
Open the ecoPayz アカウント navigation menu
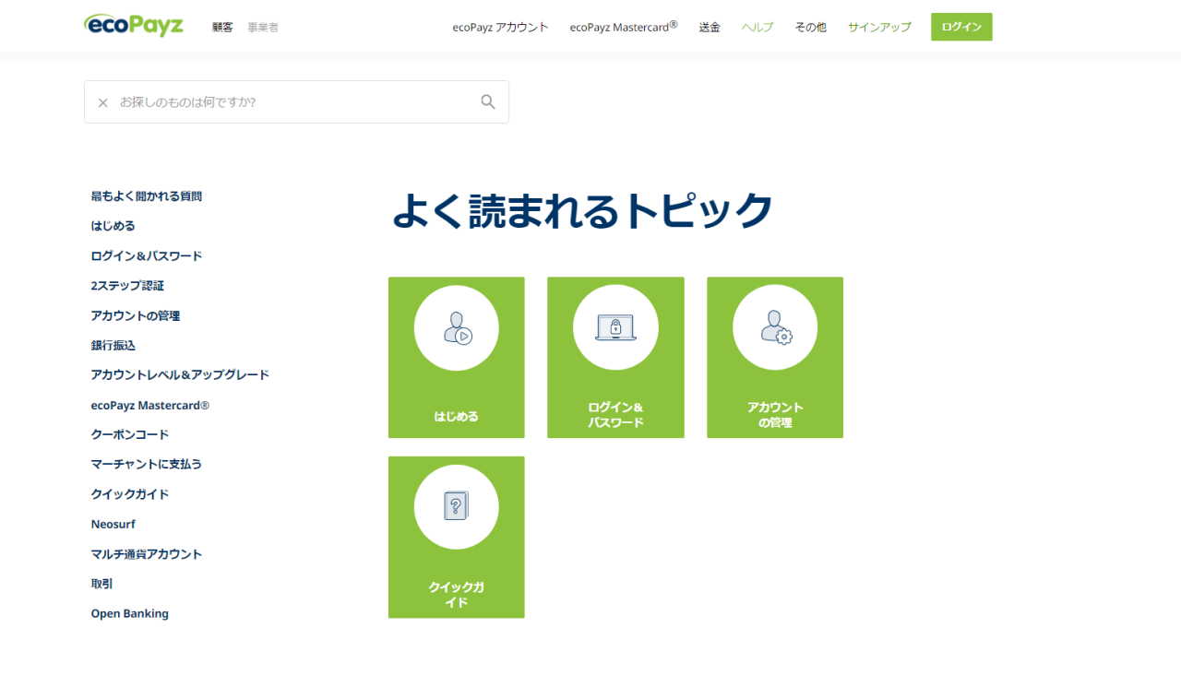(x=500, y=27)
